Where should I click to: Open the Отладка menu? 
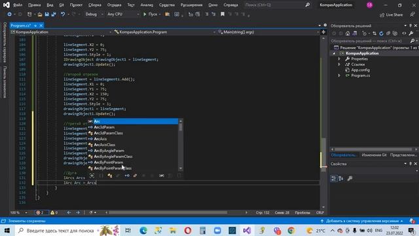114,5
